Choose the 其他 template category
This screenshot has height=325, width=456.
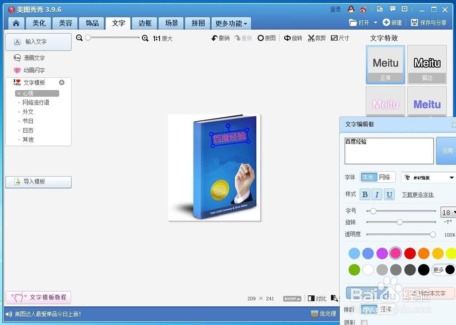tap(28, 140)
